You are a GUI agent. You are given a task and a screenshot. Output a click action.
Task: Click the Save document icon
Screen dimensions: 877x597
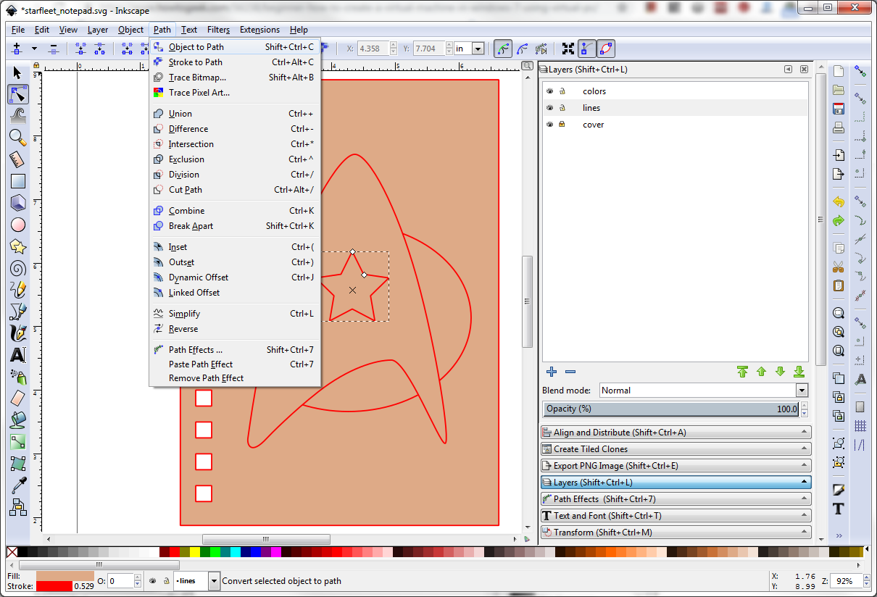point(839,109)
